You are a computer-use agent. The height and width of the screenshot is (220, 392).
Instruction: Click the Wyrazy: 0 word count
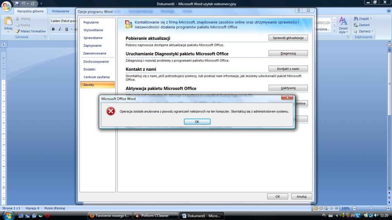coord(32,208)
